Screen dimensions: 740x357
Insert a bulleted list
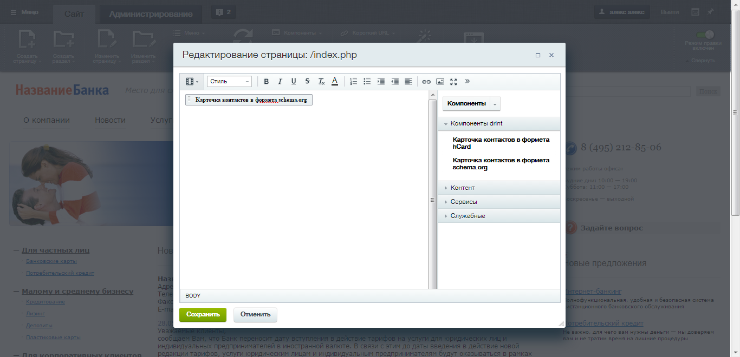(367, 82)
